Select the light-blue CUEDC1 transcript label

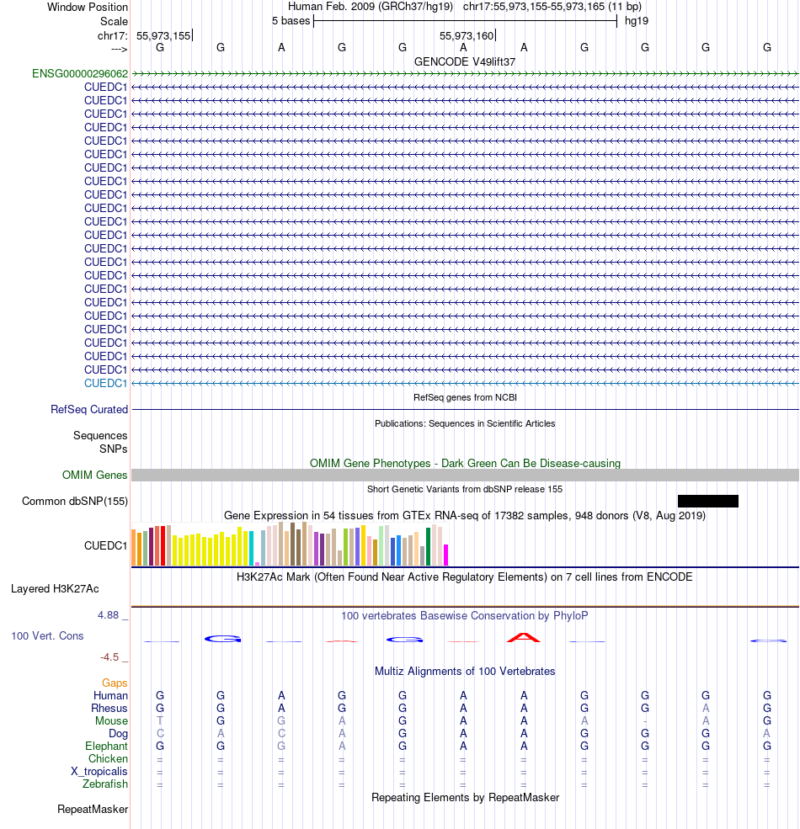[106, 383]
